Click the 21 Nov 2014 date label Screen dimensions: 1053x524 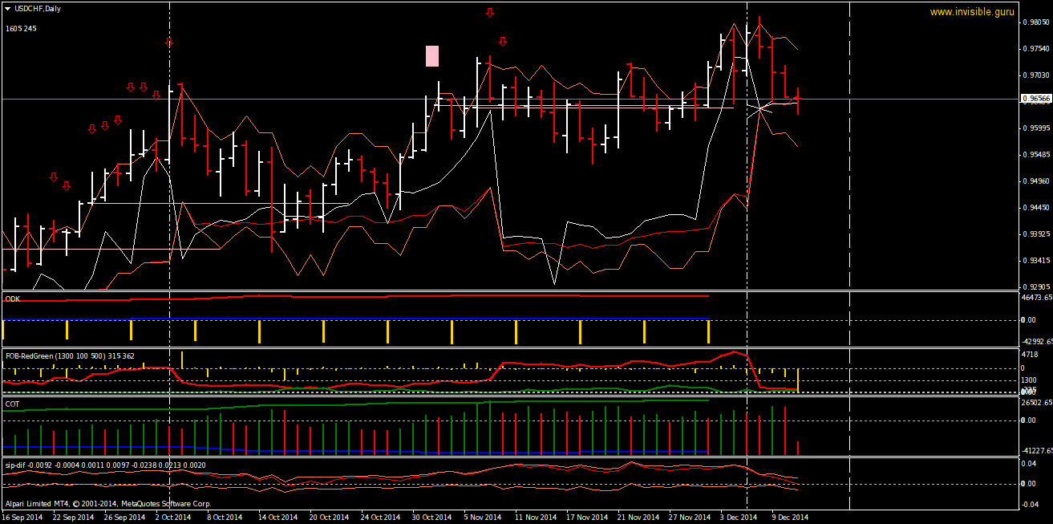(x=639, y=518)
